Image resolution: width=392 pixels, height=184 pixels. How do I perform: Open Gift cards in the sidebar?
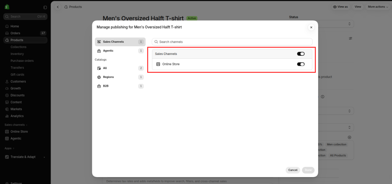[17, 74]
